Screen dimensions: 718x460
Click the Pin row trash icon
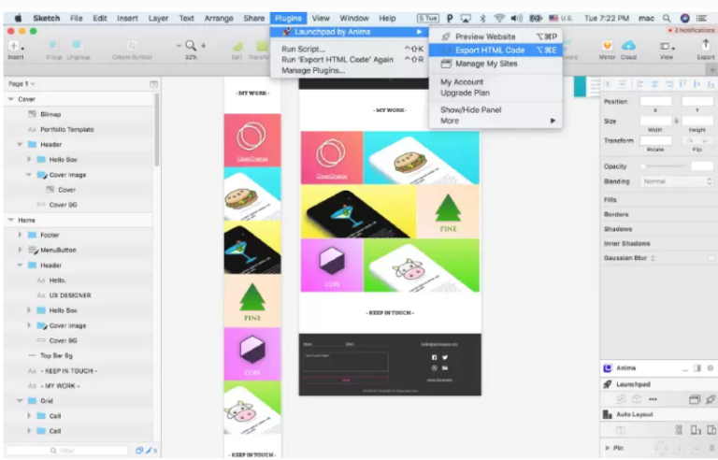[711, 448]
